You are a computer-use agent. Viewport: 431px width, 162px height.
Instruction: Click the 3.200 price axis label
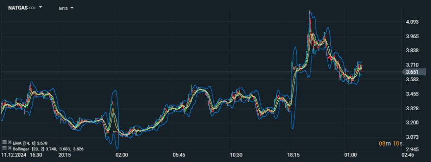pos(412,122)
